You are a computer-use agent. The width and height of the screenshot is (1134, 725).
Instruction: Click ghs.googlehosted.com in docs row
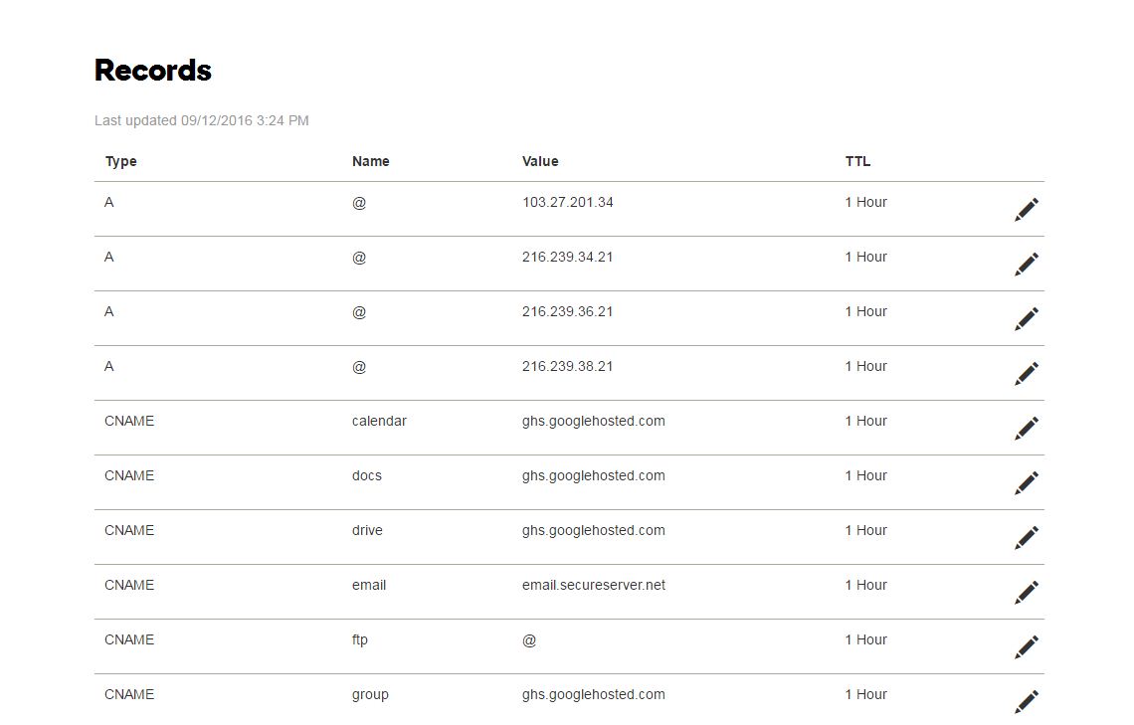point(594,476)
